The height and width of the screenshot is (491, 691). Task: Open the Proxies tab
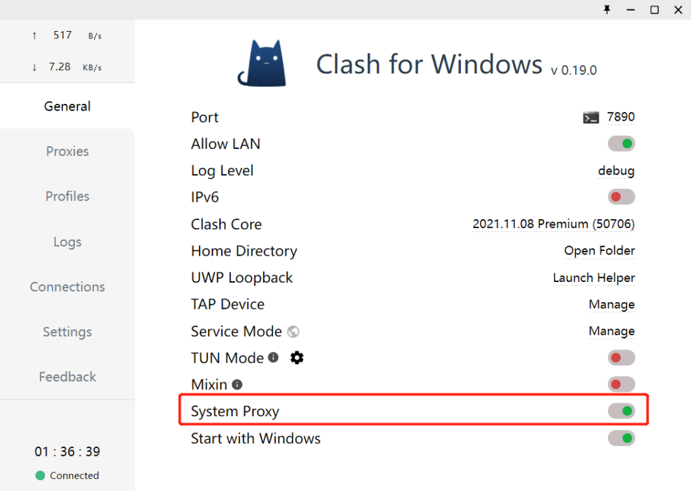click(x=67, y=151)
